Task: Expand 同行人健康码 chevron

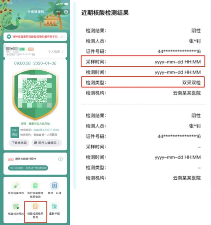Action: [x=58, y=143]
